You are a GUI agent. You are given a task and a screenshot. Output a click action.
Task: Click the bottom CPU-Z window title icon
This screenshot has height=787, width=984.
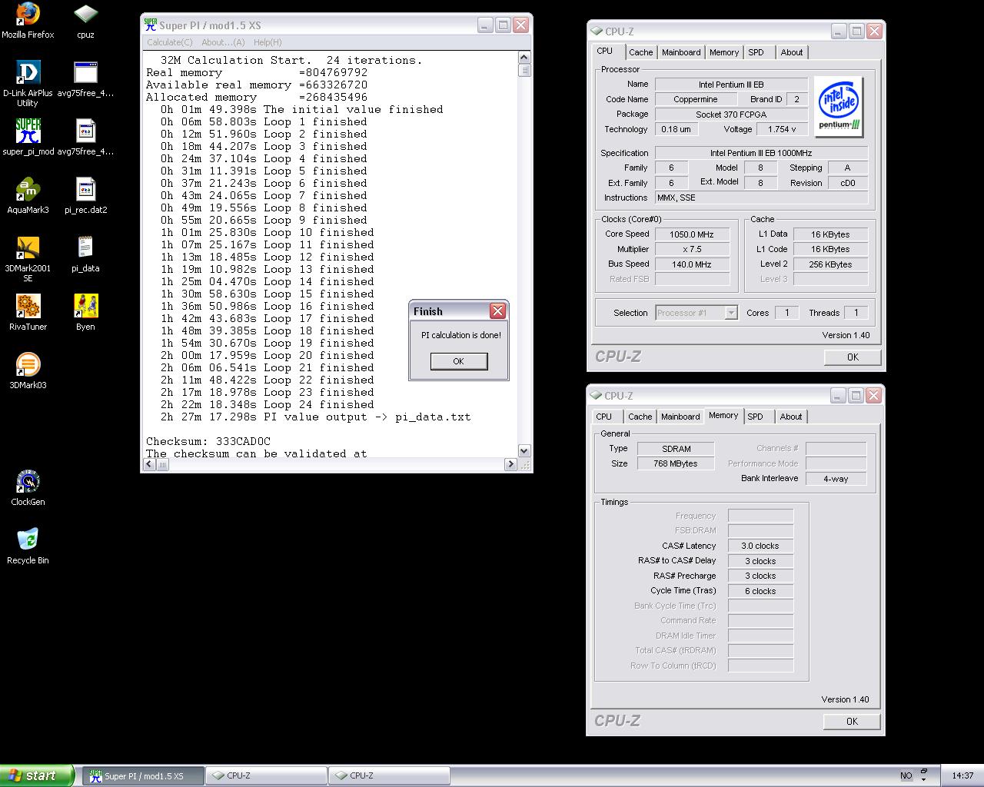click(597, 396)
